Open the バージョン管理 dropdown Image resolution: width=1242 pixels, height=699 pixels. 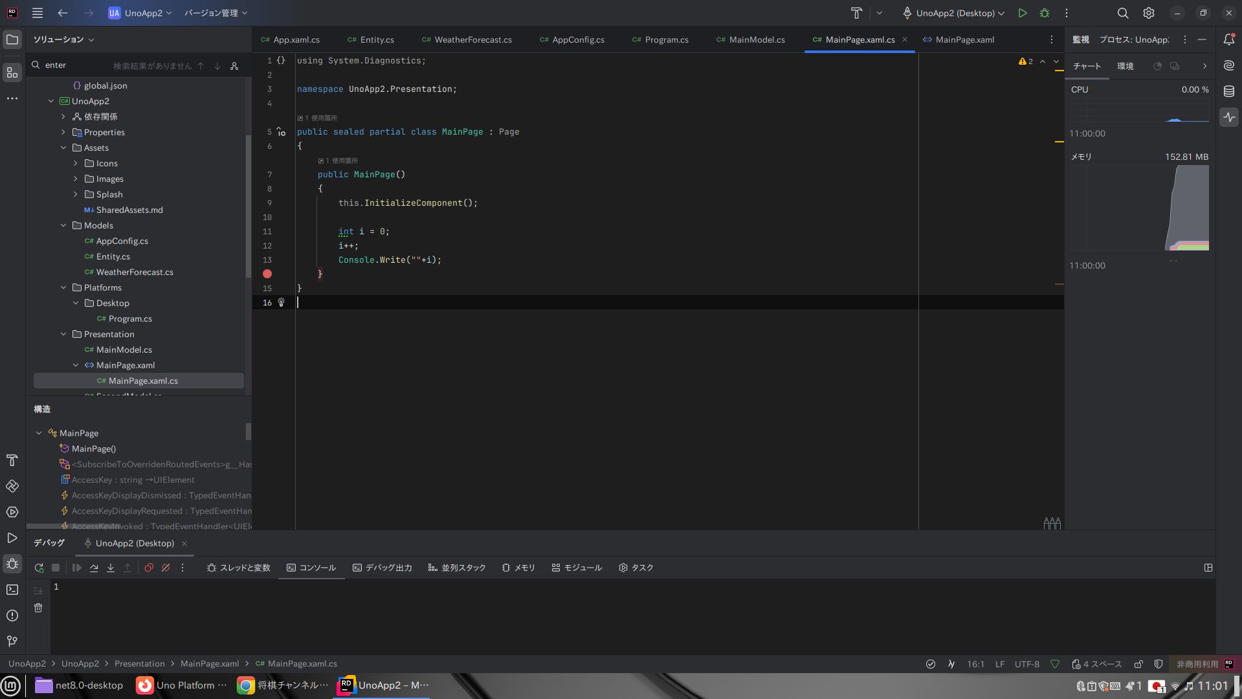pyautogui.click(x=216, y=13)
